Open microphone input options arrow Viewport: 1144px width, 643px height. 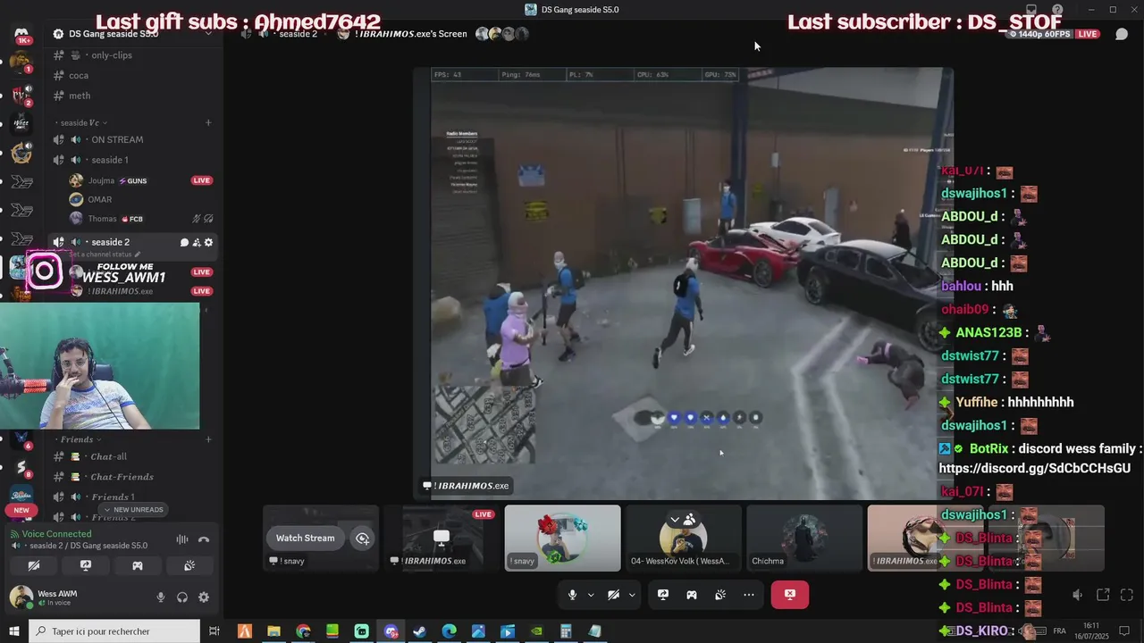tap(591, 595)
